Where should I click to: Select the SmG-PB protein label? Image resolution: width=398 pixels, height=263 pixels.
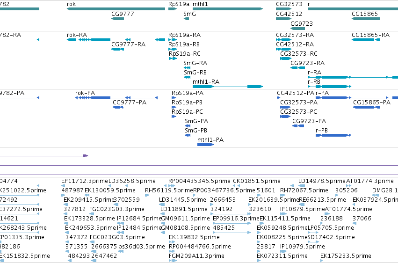(x=196, y=131)
